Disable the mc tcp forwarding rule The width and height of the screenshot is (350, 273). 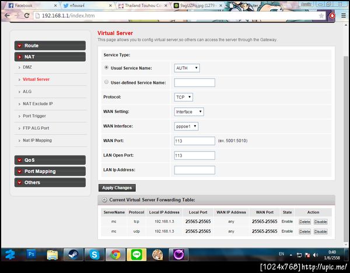(320, 222)
